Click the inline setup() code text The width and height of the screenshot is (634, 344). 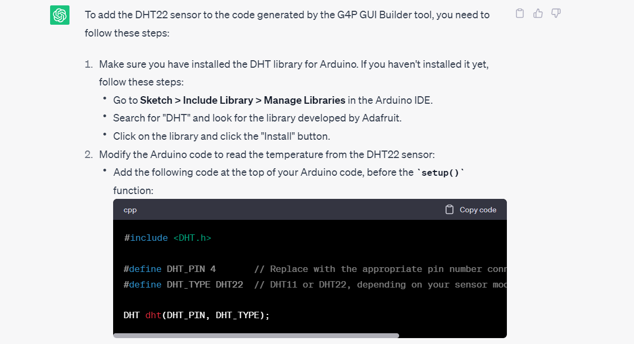pyautogui.click(x=440, y=173)
